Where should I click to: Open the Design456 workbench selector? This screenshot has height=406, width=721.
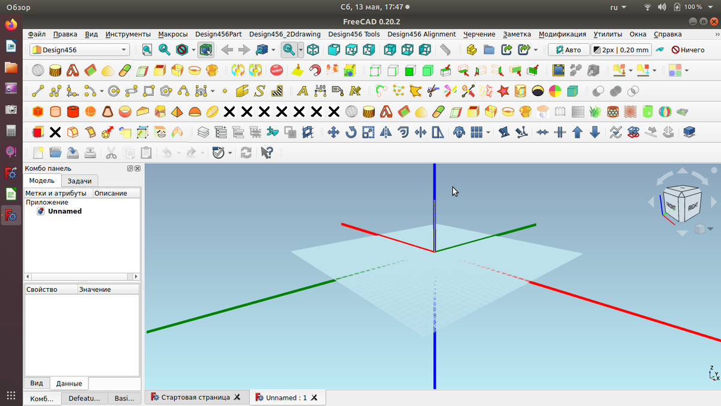coord(80,50)
